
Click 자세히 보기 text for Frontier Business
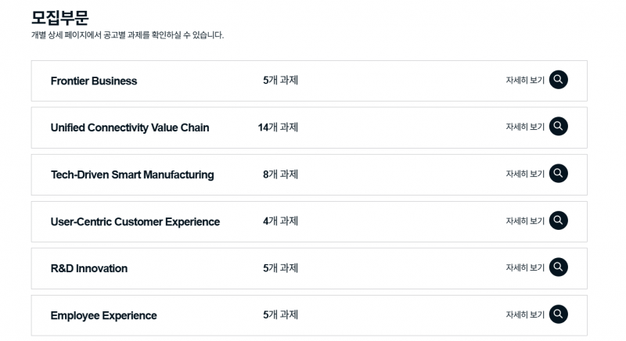click(x=525, y=81)
